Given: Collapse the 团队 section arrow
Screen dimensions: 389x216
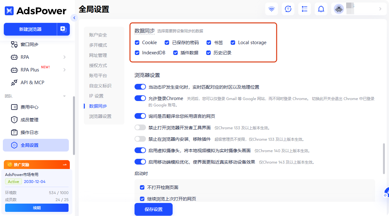Looking at the screenshot, I should coord(64,96).
